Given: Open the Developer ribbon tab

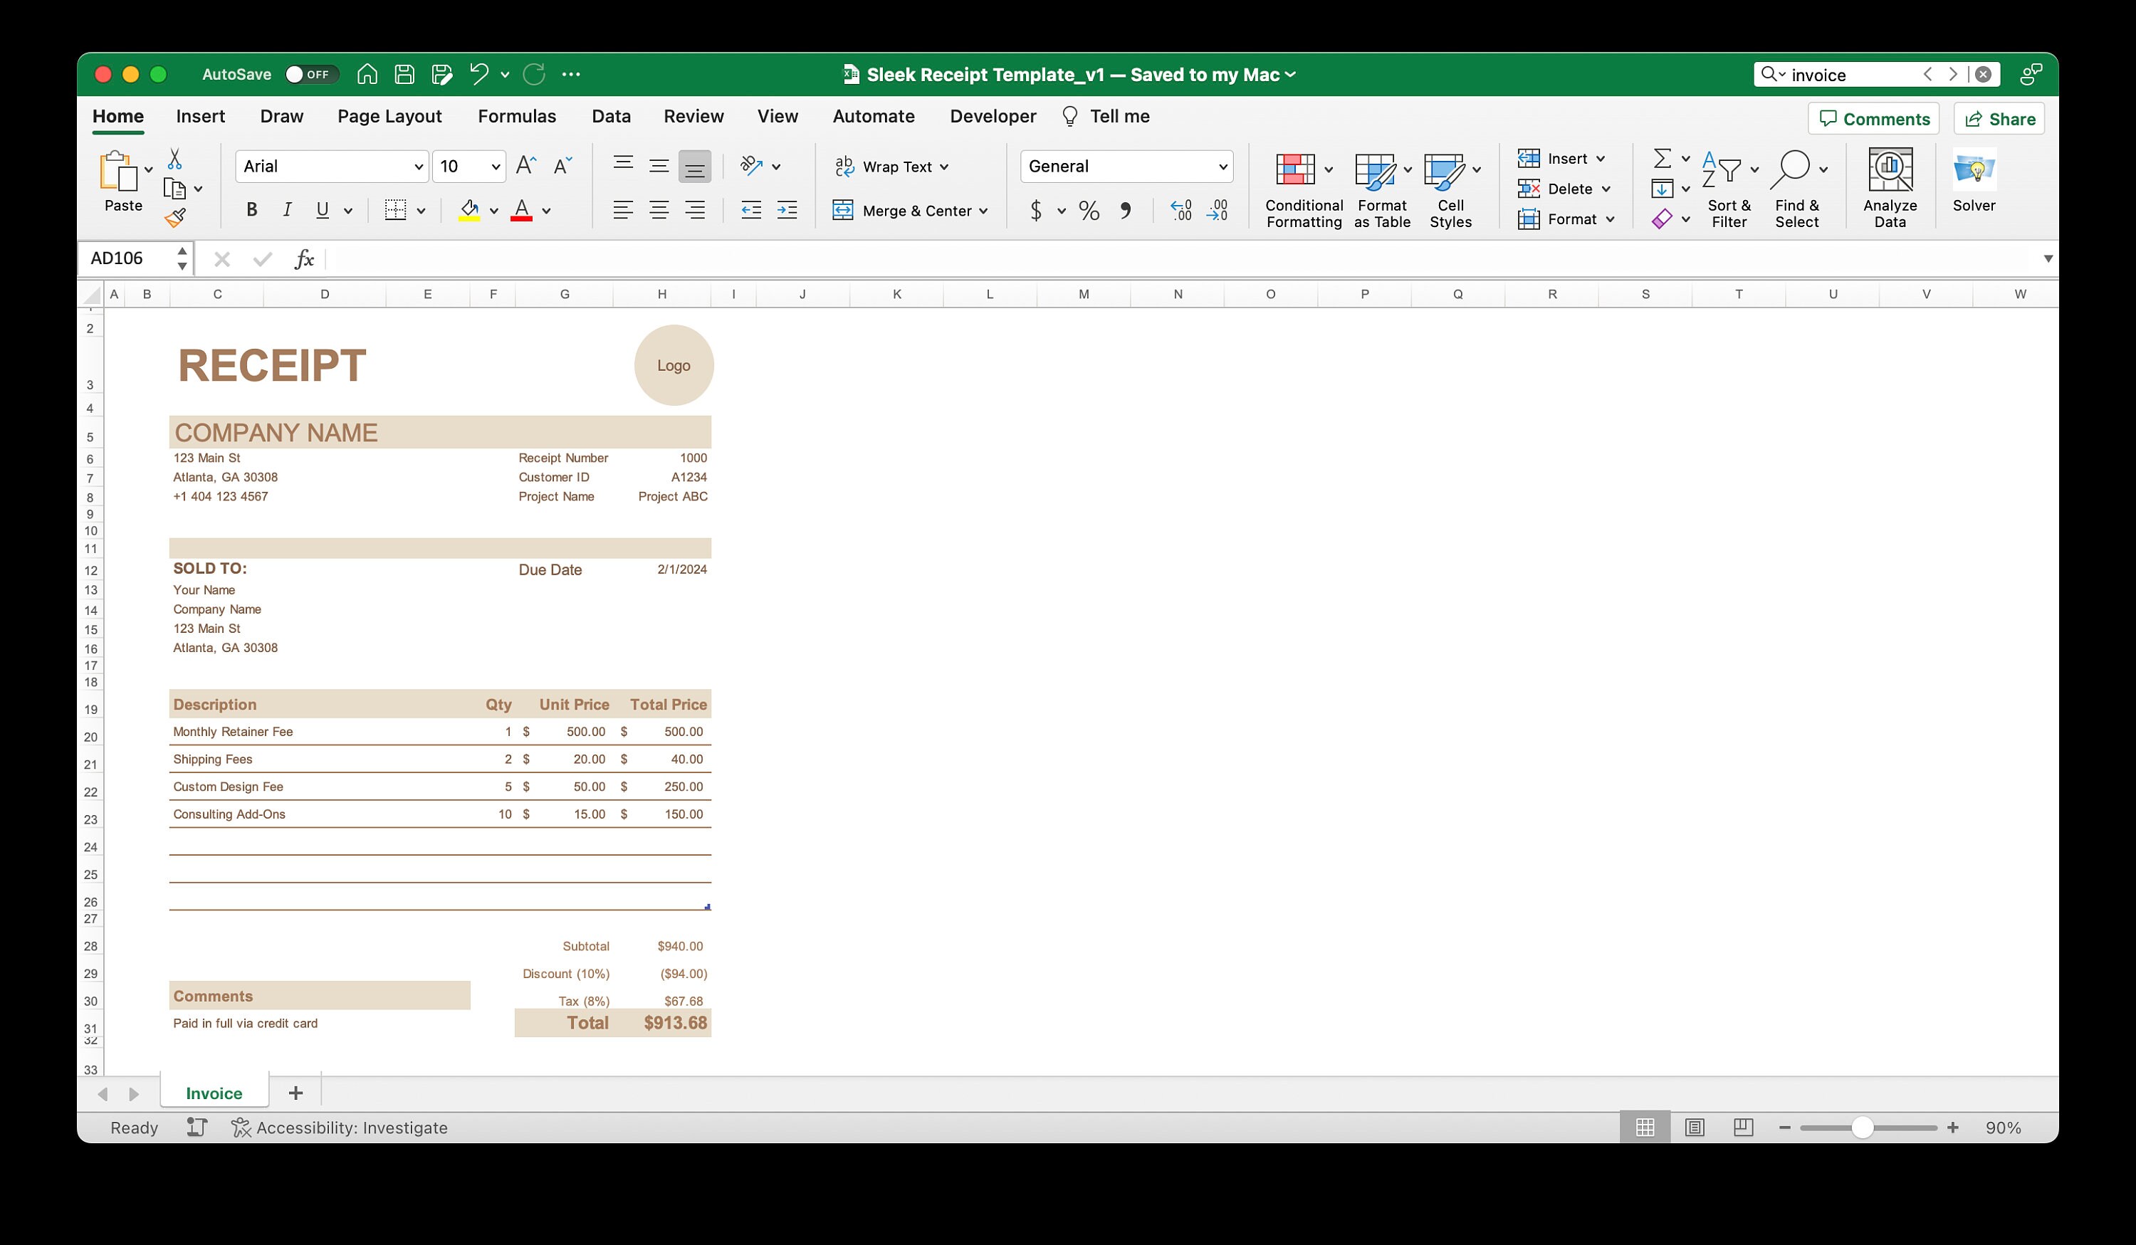Looking at the screenshot, I should (x=993, y=116).
